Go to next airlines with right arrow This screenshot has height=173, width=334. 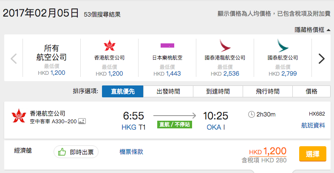[321, 59]
